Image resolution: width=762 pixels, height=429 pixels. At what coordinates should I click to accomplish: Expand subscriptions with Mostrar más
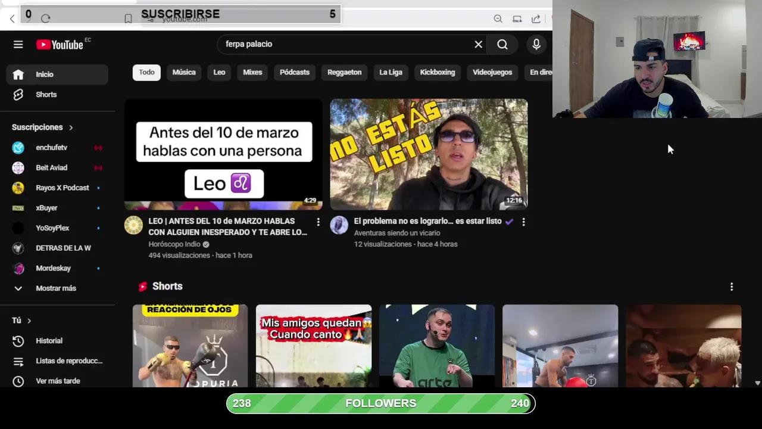click(x=57, y=288)
